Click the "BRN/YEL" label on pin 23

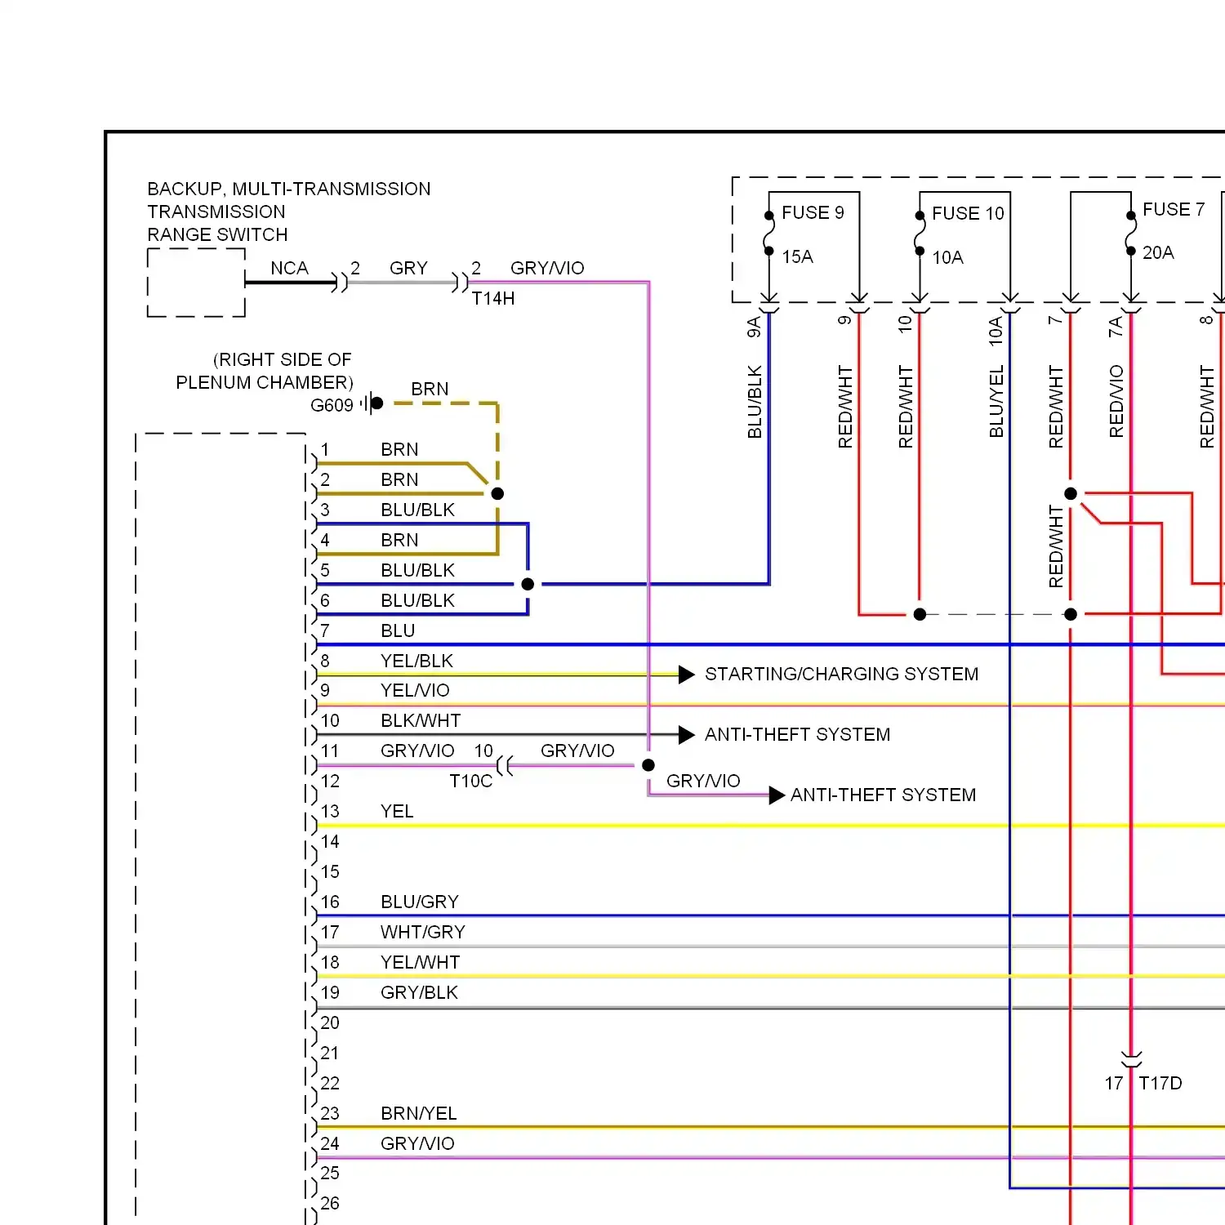pyautogui.click(x=419, y=1113)
